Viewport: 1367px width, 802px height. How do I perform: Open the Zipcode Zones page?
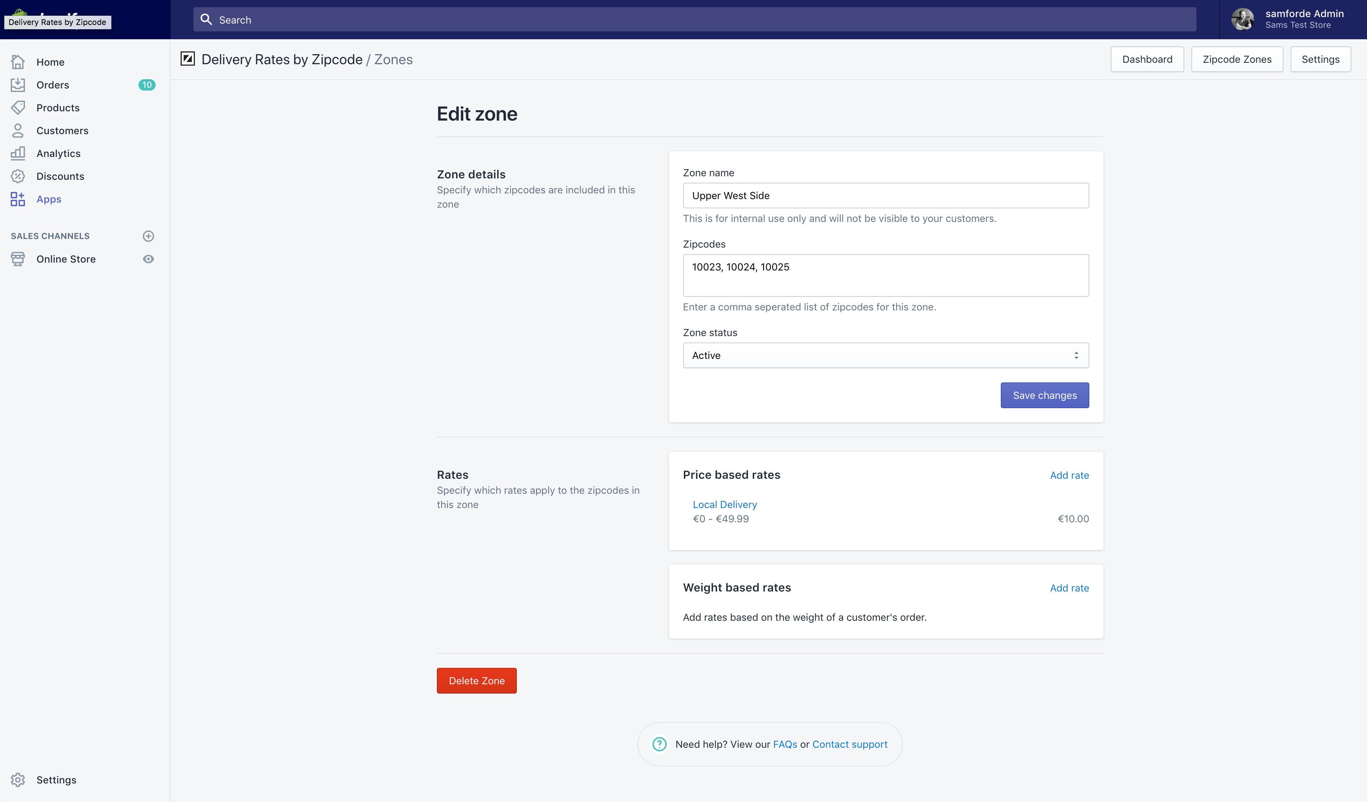click(x=1237, y=59)
